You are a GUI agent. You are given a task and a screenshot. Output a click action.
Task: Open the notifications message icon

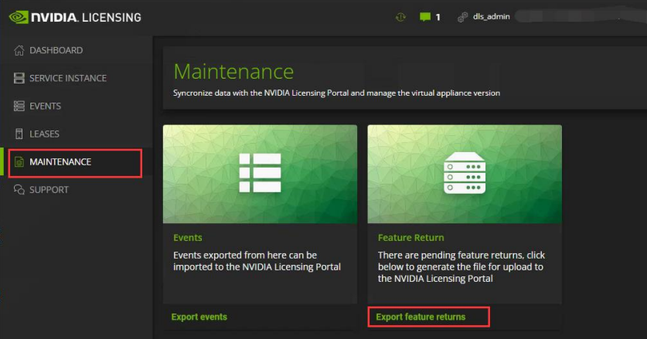pos(425,17)
